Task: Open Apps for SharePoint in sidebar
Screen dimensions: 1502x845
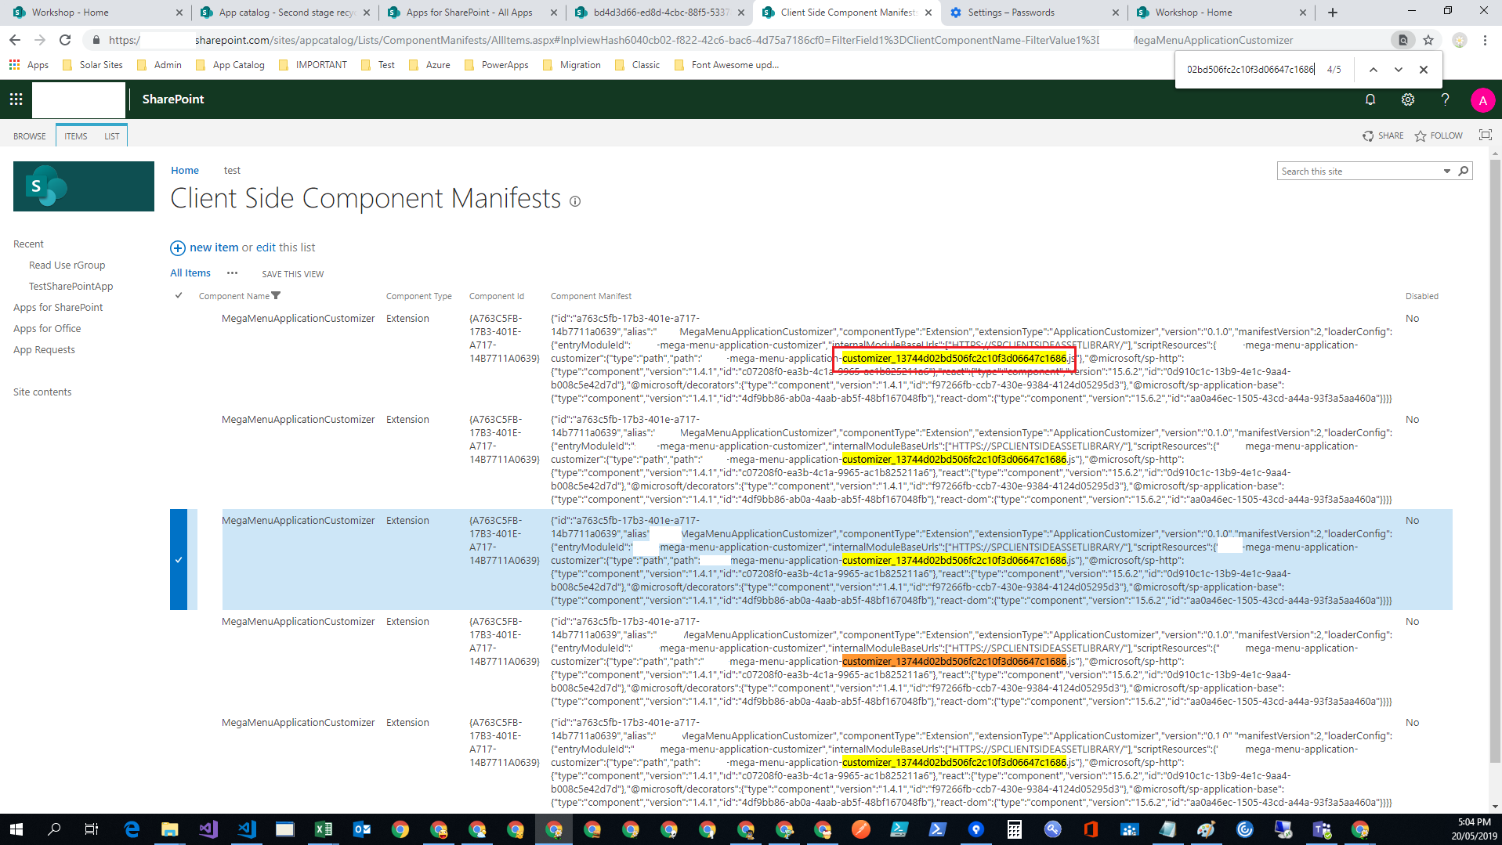Action: pos(58,308)
